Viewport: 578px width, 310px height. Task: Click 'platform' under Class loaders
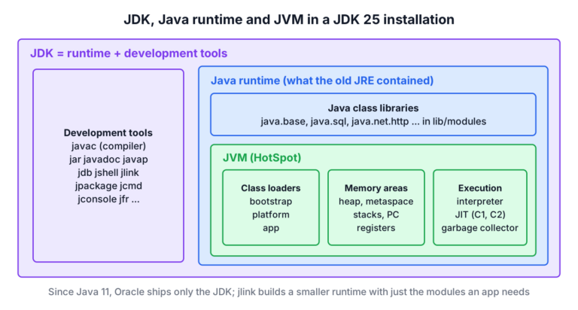[271, 214]
